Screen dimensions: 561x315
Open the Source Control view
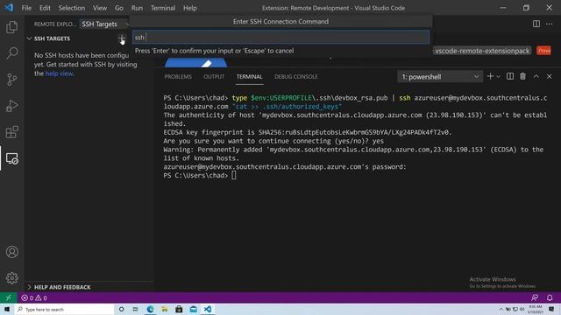[11, 80]
